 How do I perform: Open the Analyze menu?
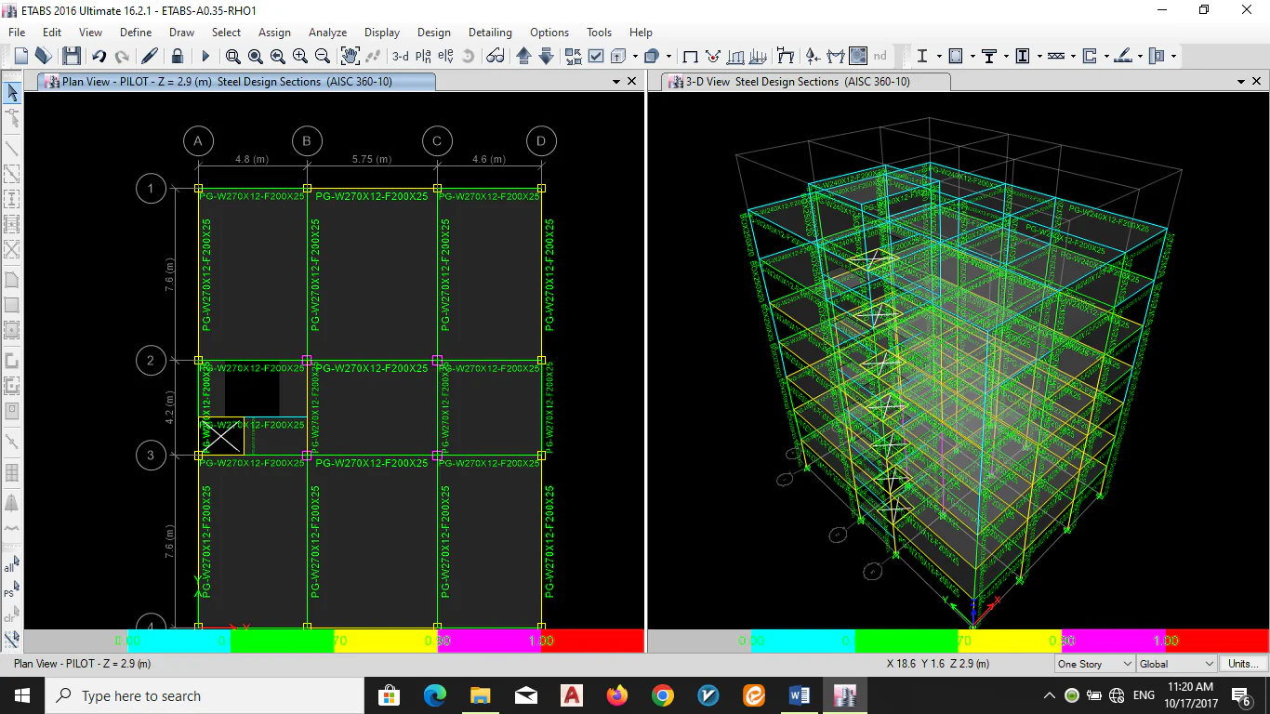pos(327,32)
